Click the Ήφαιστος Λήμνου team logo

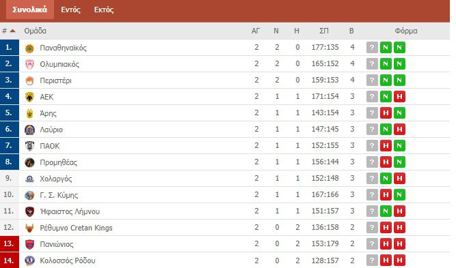(x=29, y=211)
